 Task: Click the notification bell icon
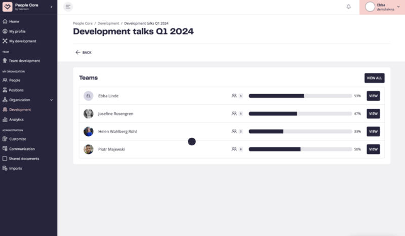tap(348, 7)
